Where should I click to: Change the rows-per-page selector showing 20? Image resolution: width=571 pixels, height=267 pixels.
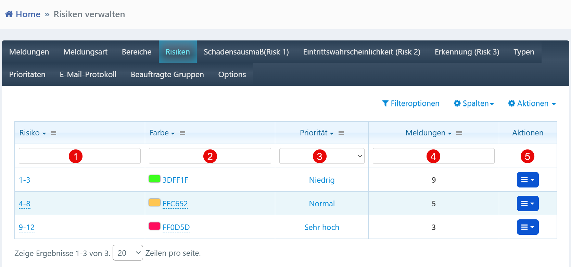128,253
